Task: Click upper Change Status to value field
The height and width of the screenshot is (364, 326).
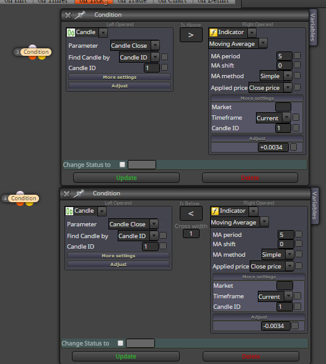Action: 142,164
